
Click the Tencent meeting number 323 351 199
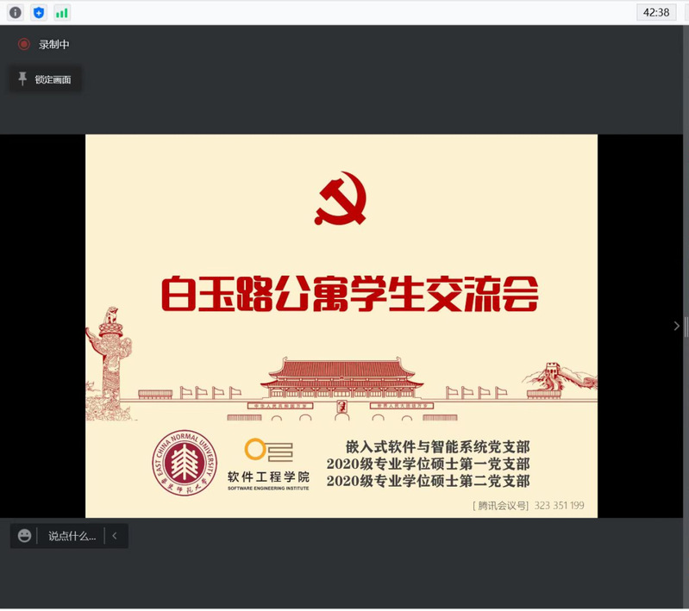(559, 505)
